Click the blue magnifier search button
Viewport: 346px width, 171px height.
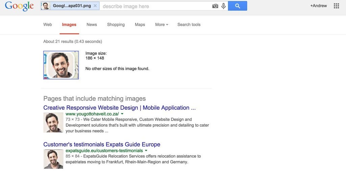(x=238, y=6)
